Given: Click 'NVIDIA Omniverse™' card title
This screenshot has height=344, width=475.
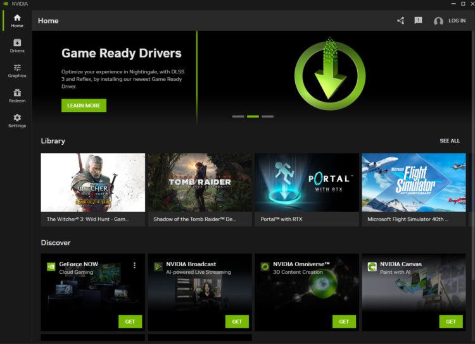Looking at the screenshot, I should 301,264.
